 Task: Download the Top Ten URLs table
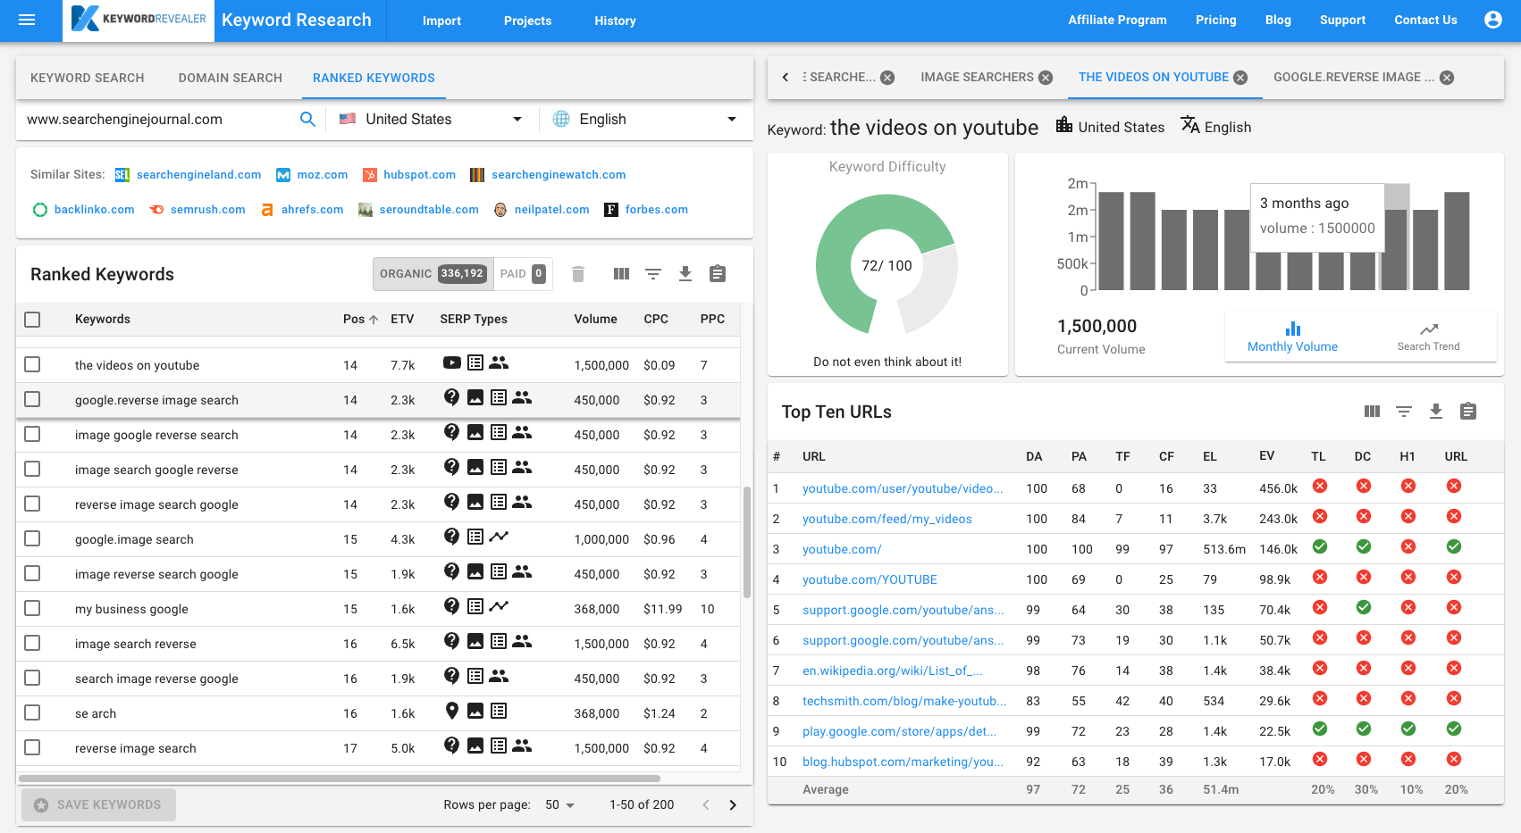click(x=1436, y=412)
